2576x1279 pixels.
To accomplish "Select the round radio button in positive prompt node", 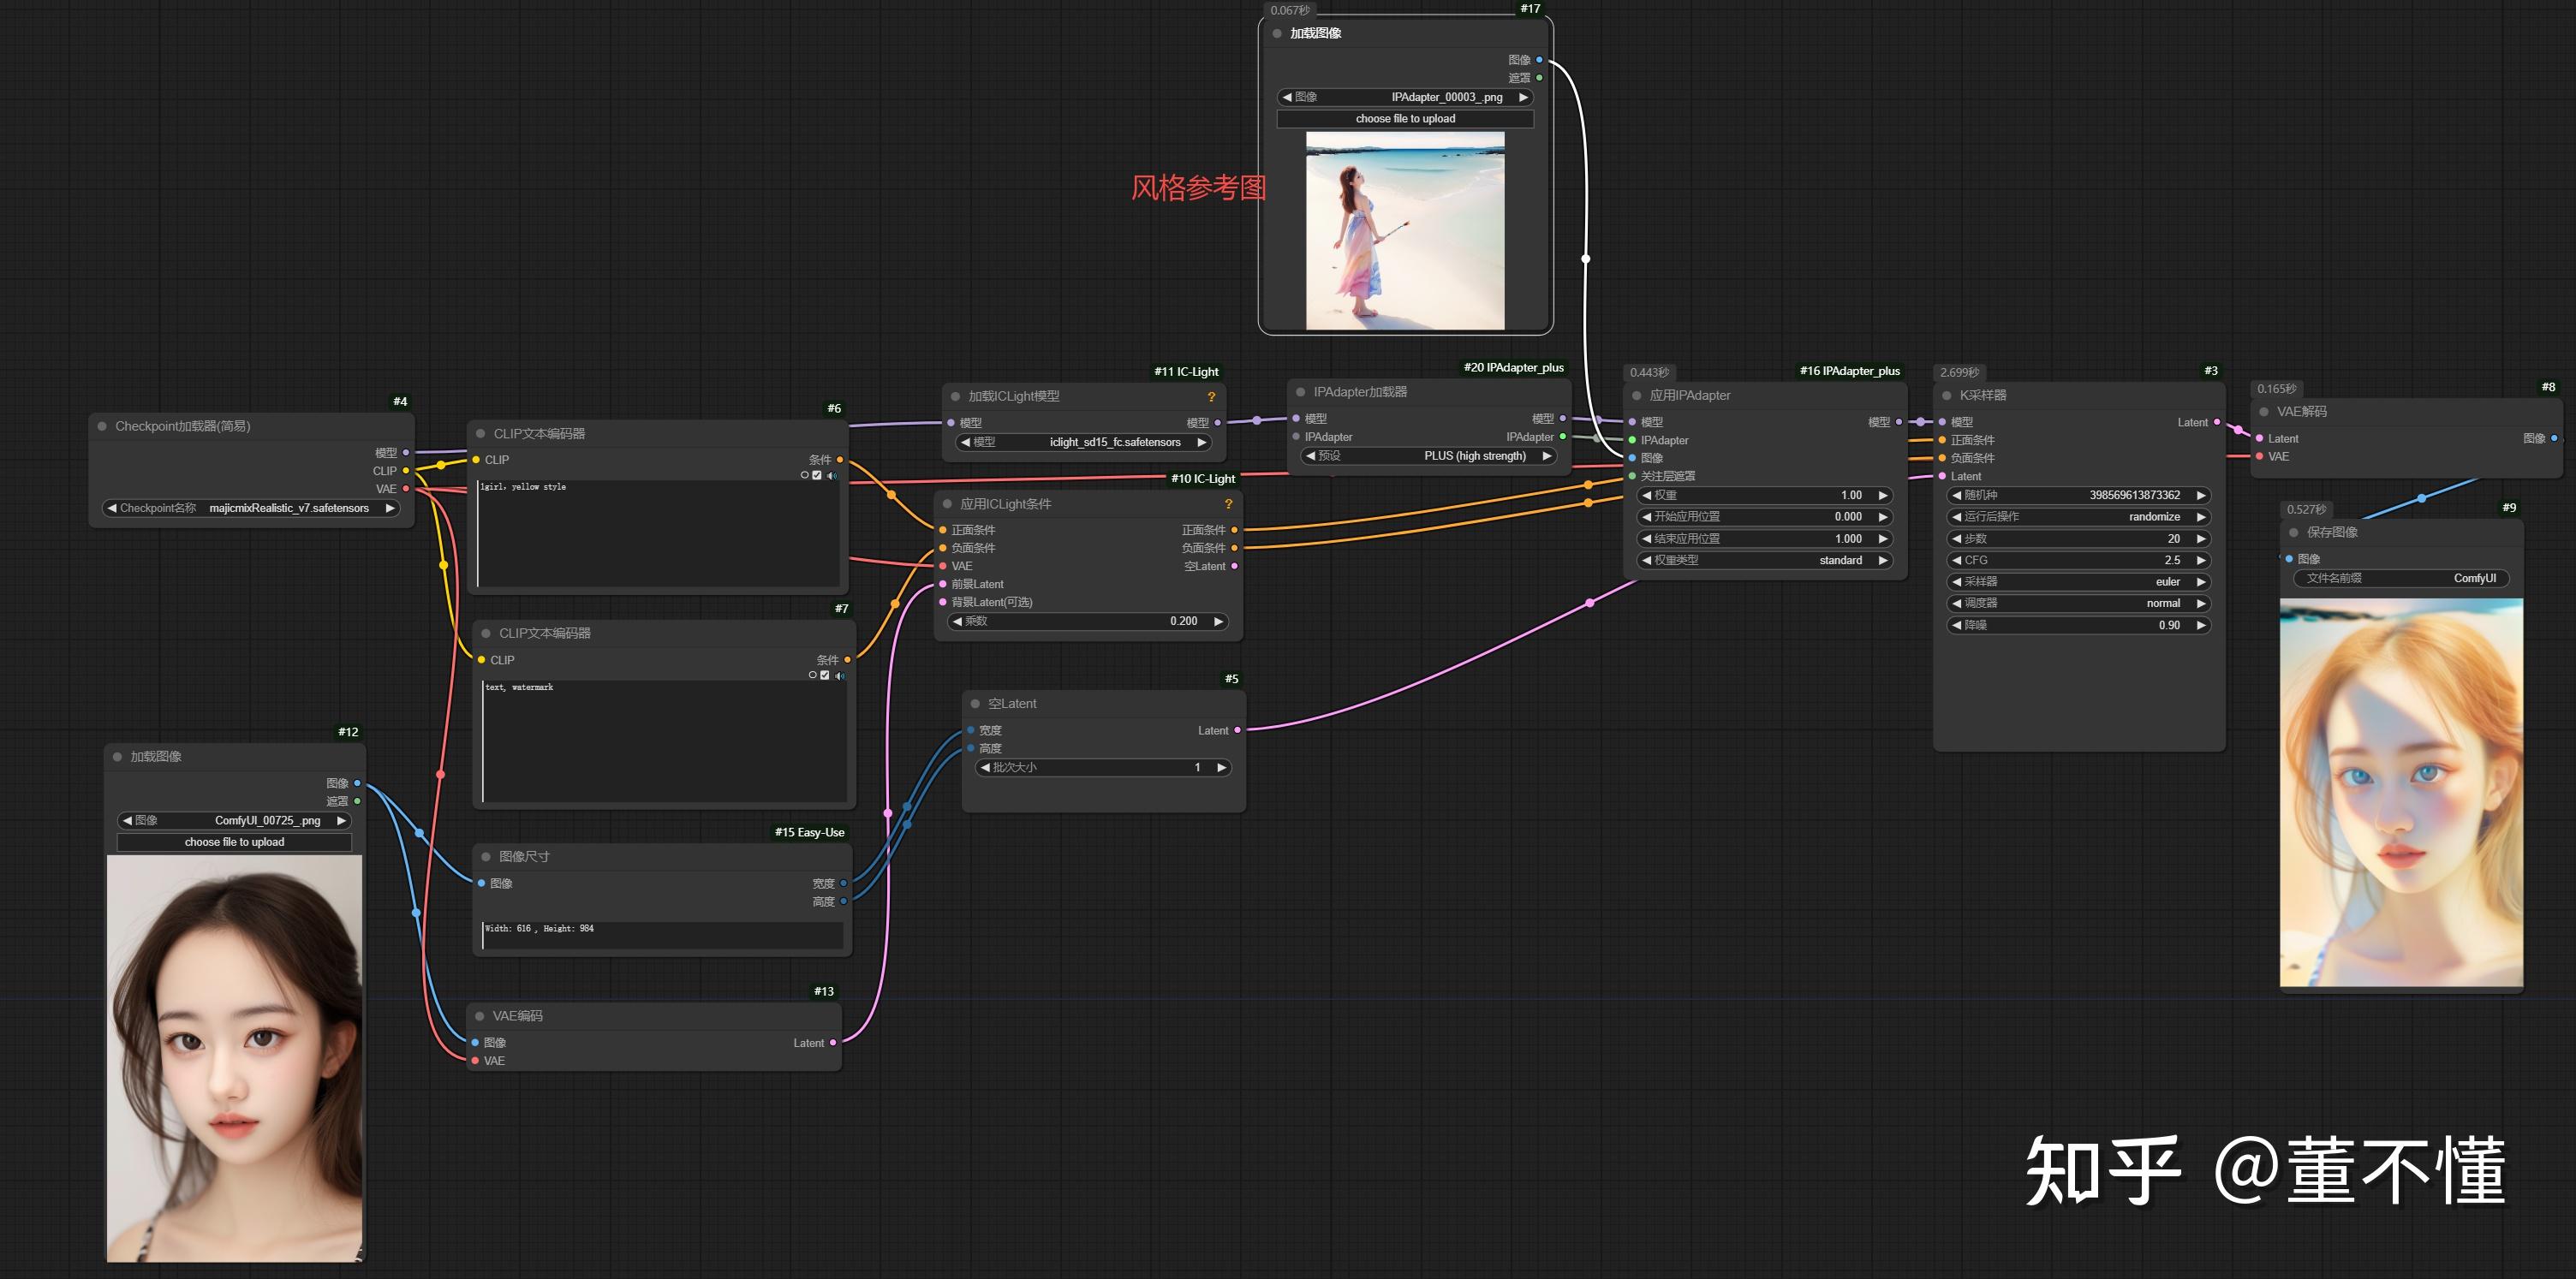I will coord(804,475).
